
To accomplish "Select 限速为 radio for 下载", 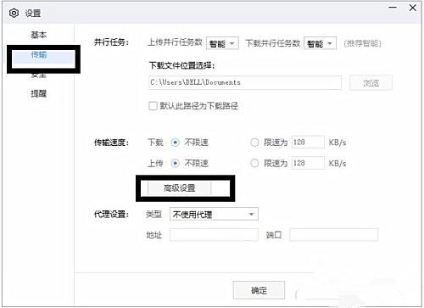I will [254, 143].
